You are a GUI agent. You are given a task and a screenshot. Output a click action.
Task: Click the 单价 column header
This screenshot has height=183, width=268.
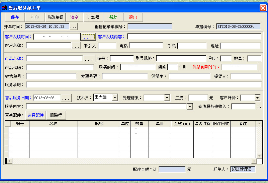coord(160,124)
